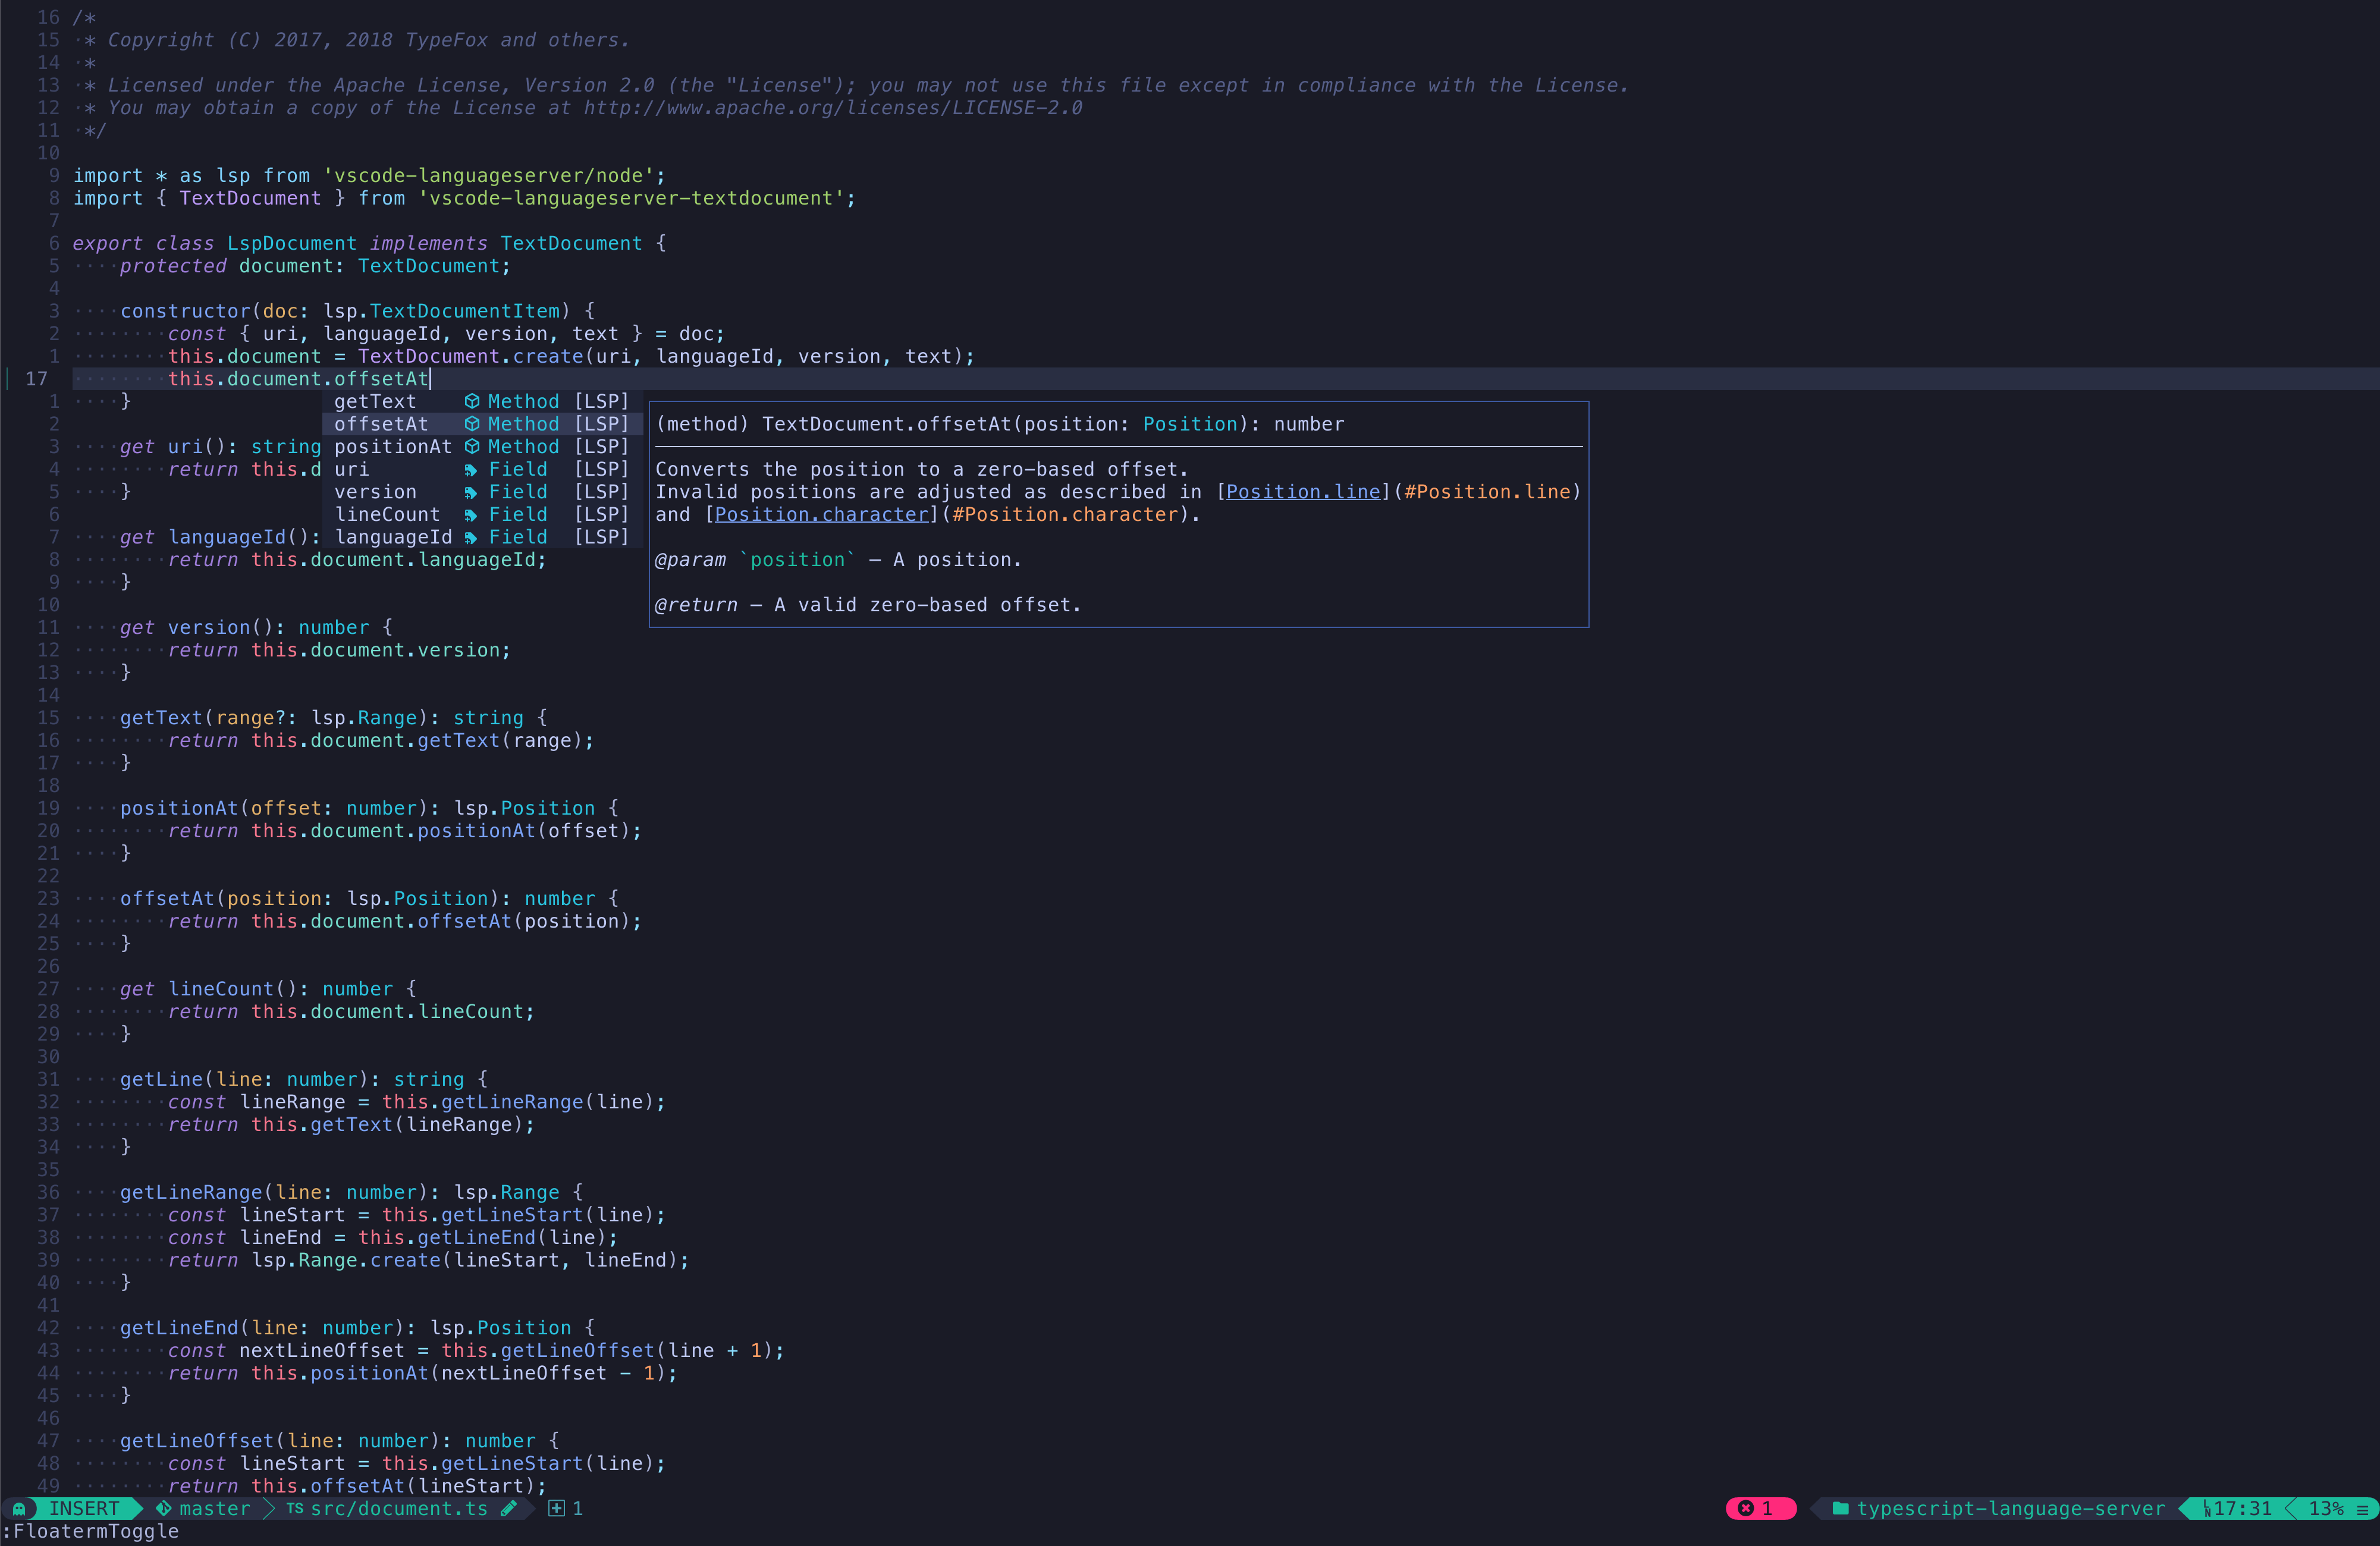The height and width of the screenshot is (1546, 2380).
Task: Click the LN line-number icon
Action: pyautogui.click(x=2207, y=1508)
